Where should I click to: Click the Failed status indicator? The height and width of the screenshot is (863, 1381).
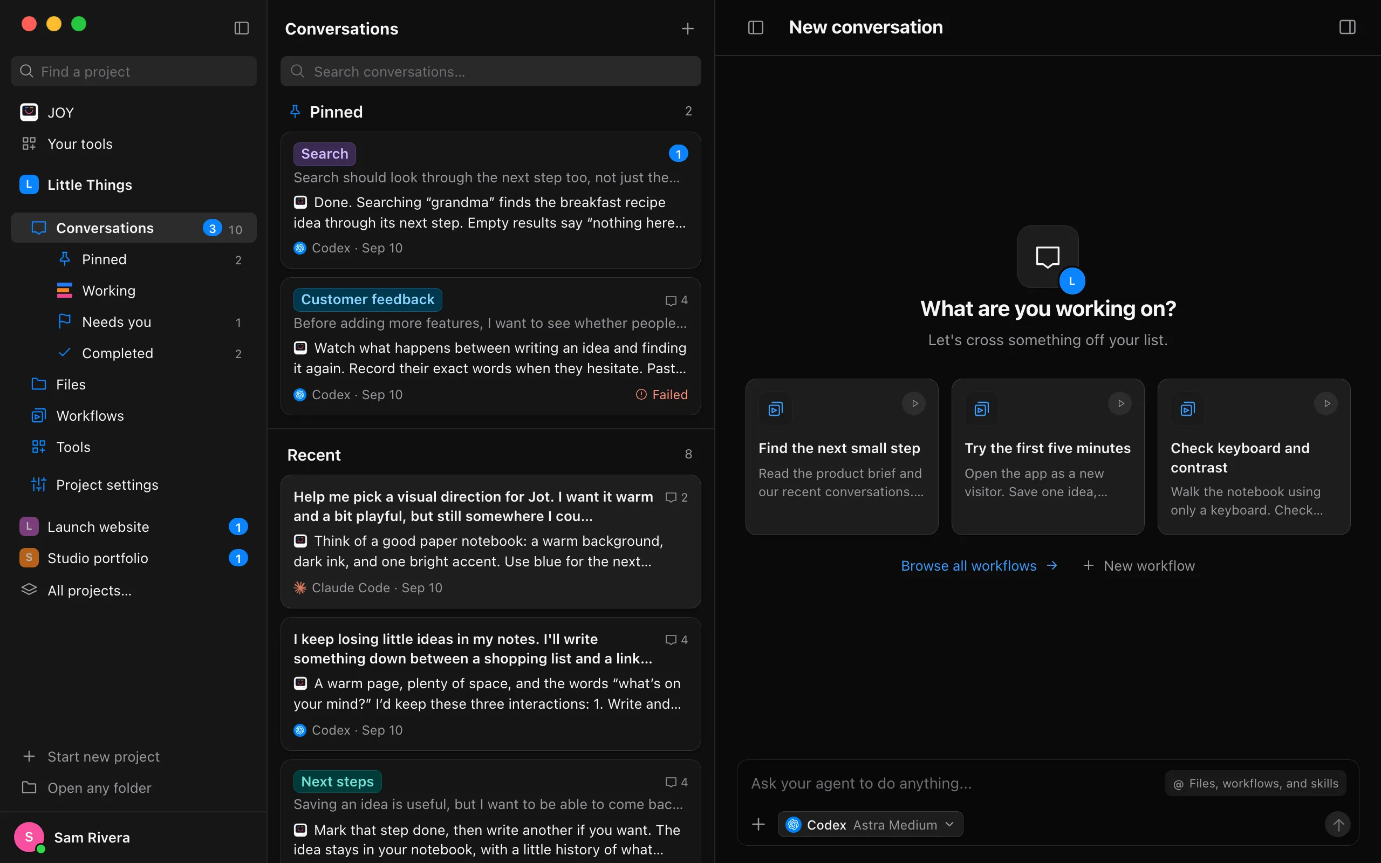coord(661,394)
